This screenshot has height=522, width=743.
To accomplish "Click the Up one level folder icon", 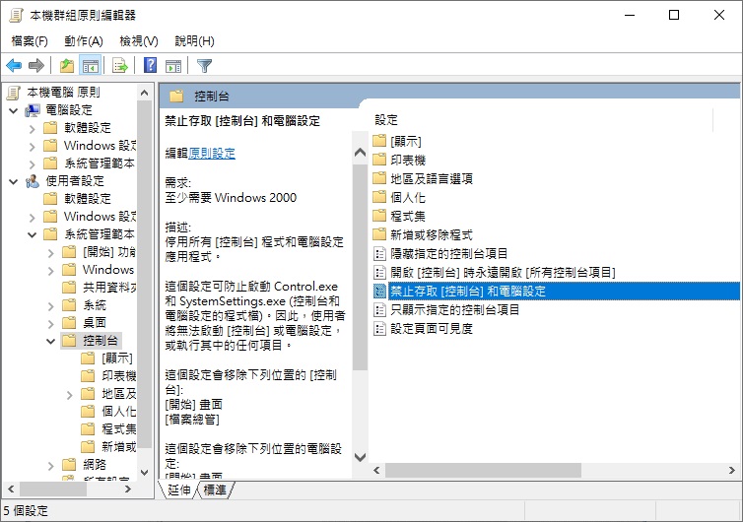I will coord(66,66).
